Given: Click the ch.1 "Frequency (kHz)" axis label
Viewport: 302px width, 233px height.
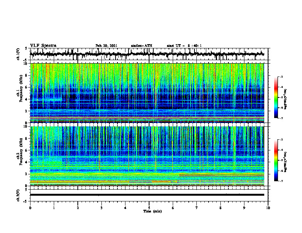Looking at the screenshot, I should 21,88.
